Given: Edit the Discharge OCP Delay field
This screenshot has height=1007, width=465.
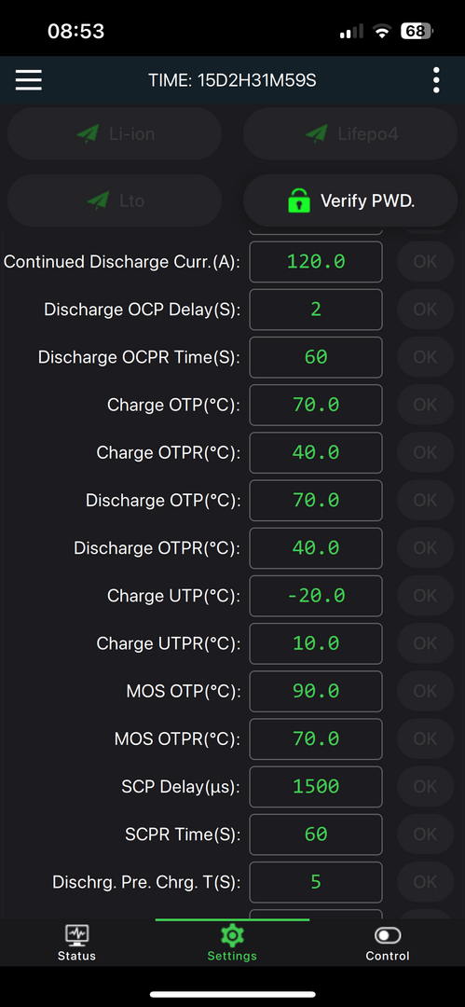Looking at the screenshot, I should 316,310.
